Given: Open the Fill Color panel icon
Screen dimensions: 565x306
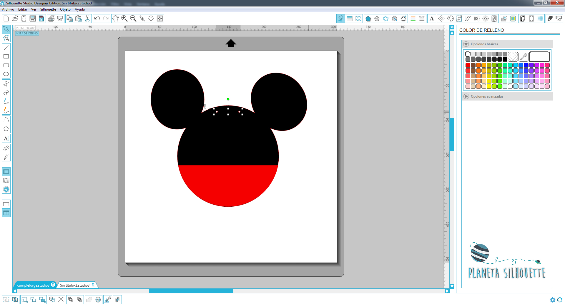Looking at the screenshot, I should 340,18.
